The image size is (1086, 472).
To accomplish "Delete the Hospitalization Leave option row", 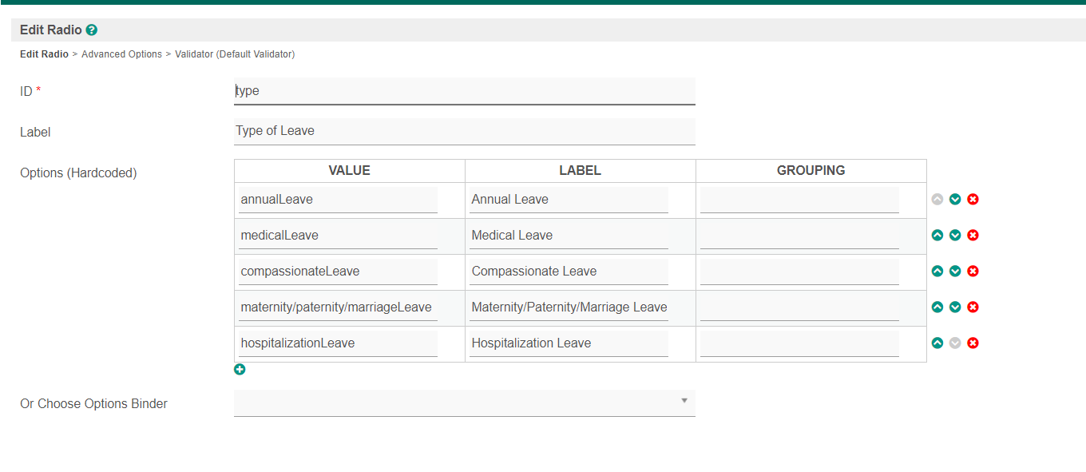I will pos(973,343).
